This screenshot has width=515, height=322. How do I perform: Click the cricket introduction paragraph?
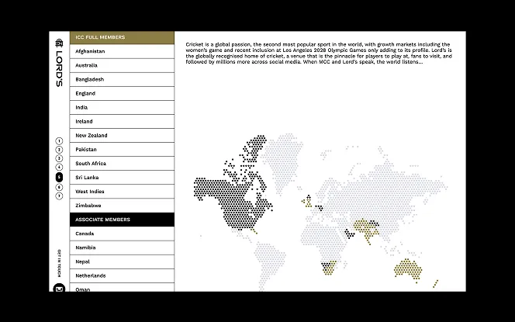click(x=319, y=54)
